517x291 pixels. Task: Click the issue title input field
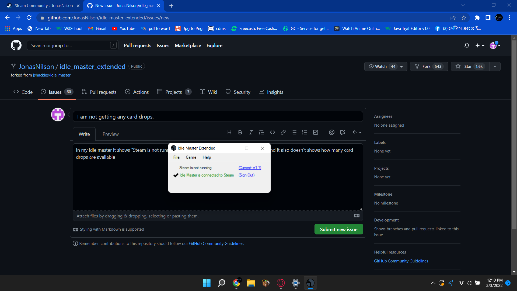218,117
